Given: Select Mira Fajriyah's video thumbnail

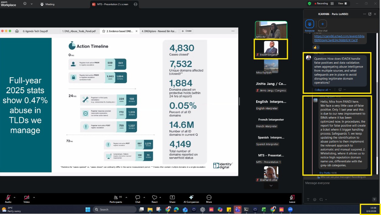Looking at the screenshot, I should (x=271, y=67).
